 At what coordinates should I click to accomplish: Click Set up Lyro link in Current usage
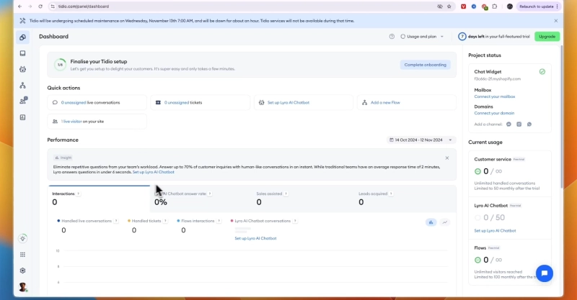pyautogui.click(x=495, y=231)
